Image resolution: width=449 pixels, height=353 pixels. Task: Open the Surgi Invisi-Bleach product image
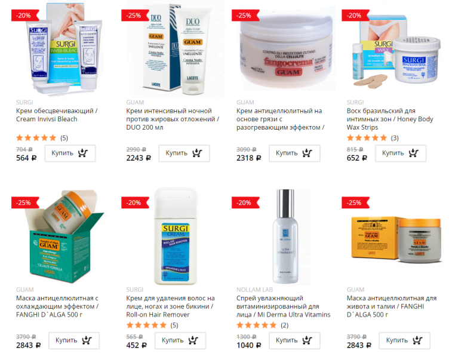tap(61, 49)
